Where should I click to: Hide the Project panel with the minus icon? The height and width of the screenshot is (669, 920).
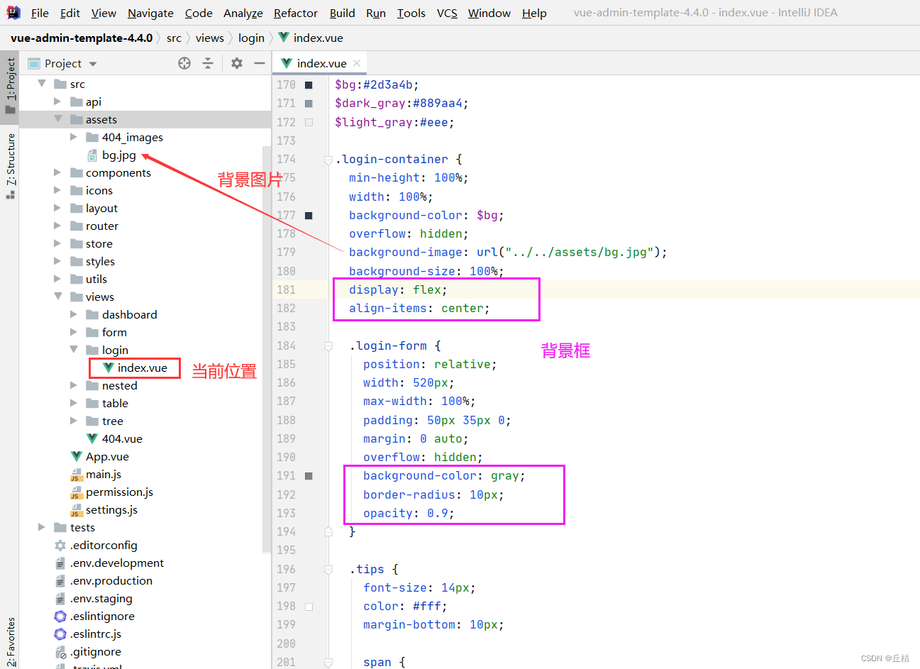[260, 63]
